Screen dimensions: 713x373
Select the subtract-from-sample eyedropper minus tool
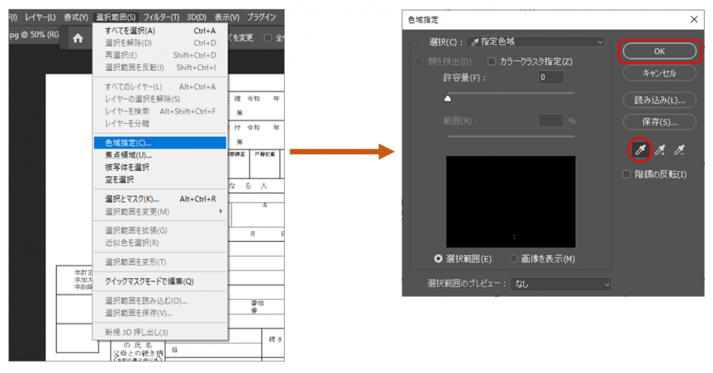click(x=680, y=150)
